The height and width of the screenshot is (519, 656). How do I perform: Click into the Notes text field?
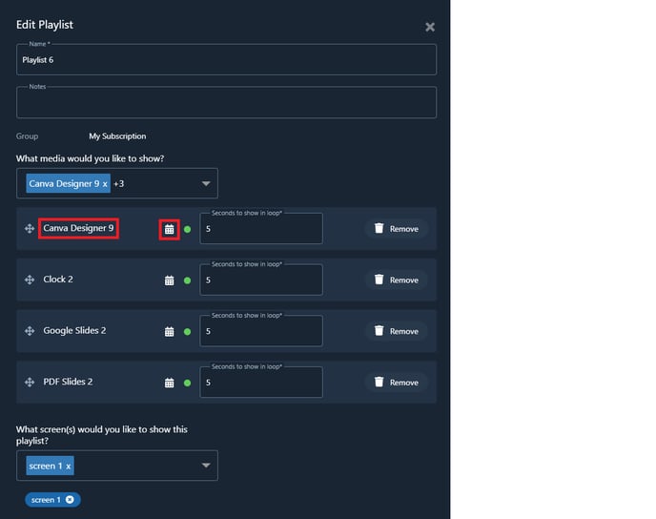tap(226, 102)
